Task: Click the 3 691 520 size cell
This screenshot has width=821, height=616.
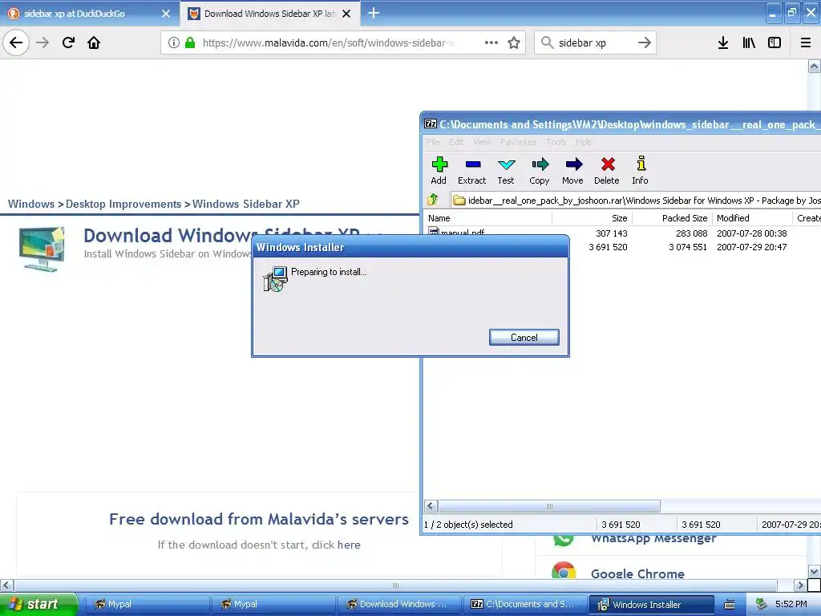Action: coord(608,247)
